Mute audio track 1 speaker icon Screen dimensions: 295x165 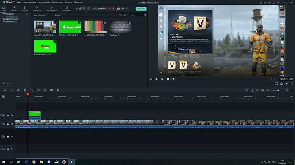[x=12, y=149]
